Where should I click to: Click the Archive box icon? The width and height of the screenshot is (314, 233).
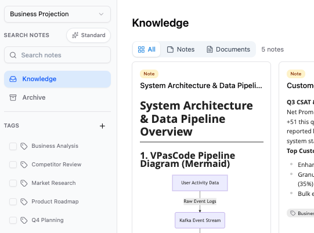pos(13,97)
